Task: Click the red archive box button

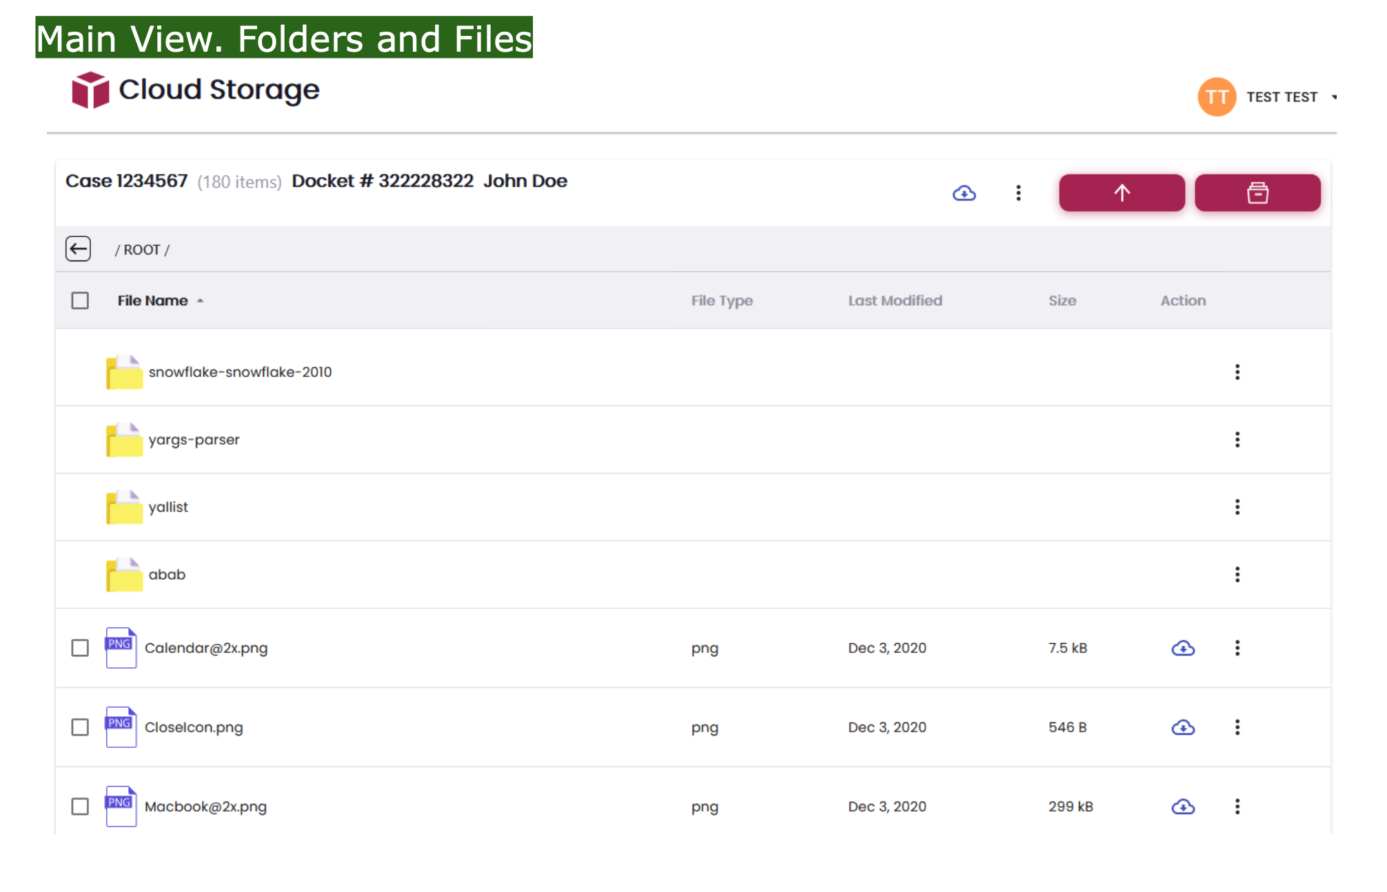Action: pos(1257,193)
